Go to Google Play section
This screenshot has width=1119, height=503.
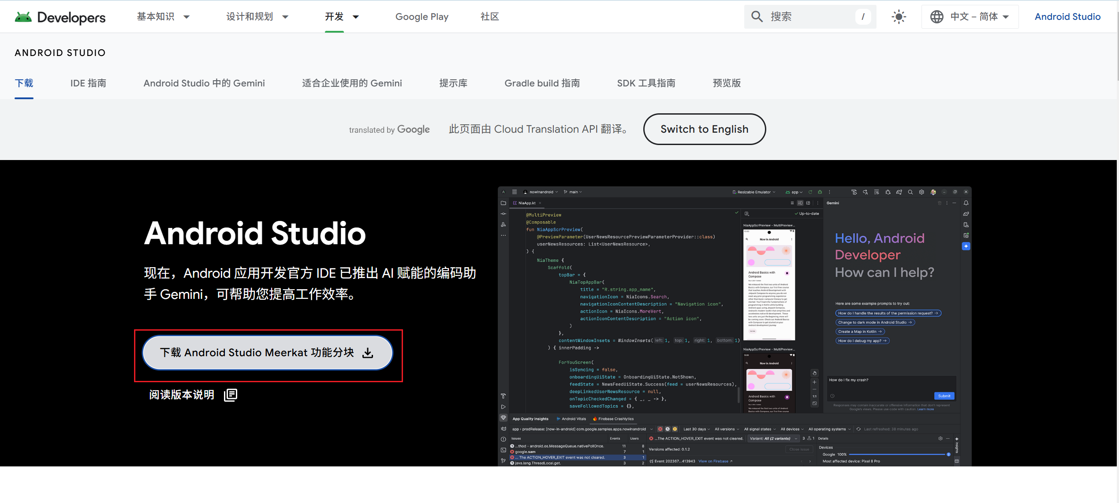tap(422, 17)
